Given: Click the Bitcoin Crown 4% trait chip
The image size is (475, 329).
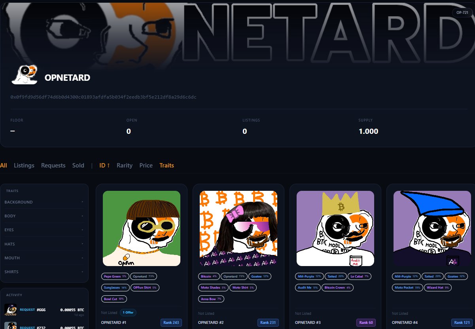Looking at the screenshot, I should (338, 287).
